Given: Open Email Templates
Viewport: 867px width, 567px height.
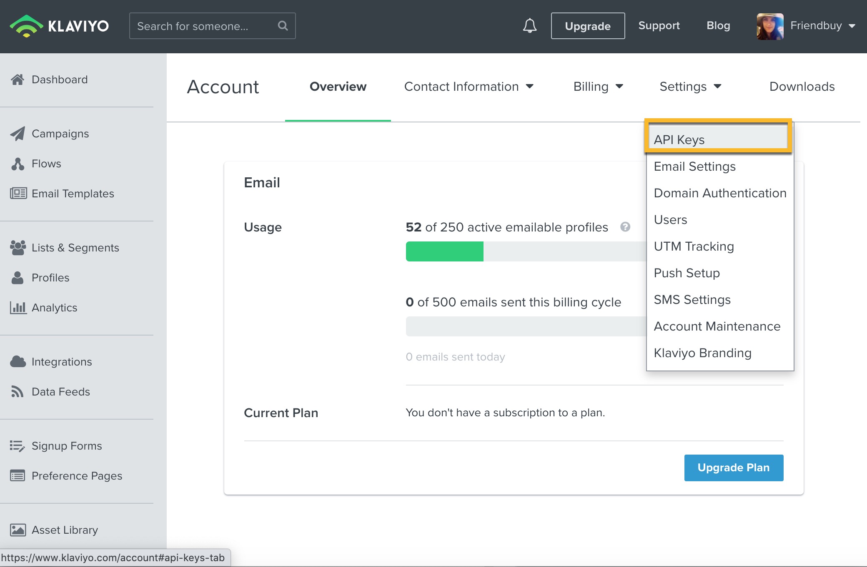Looking at the screenshot, I should (x=73, y=194).
